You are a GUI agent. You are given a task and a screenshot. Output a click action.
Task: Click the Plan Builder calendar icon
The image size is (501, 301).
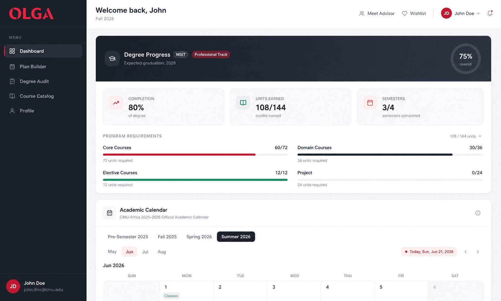(12, 67)
